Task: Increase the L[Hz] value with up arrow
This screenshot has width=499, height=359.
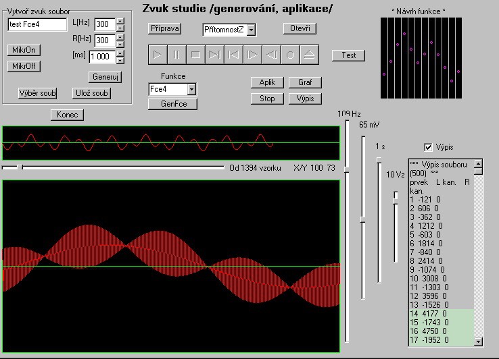Action: 120,20
